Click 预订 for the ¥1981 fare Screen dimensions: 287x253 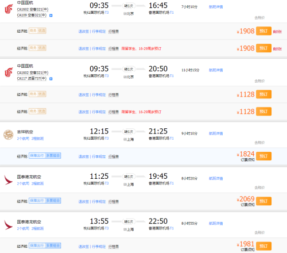263,246
